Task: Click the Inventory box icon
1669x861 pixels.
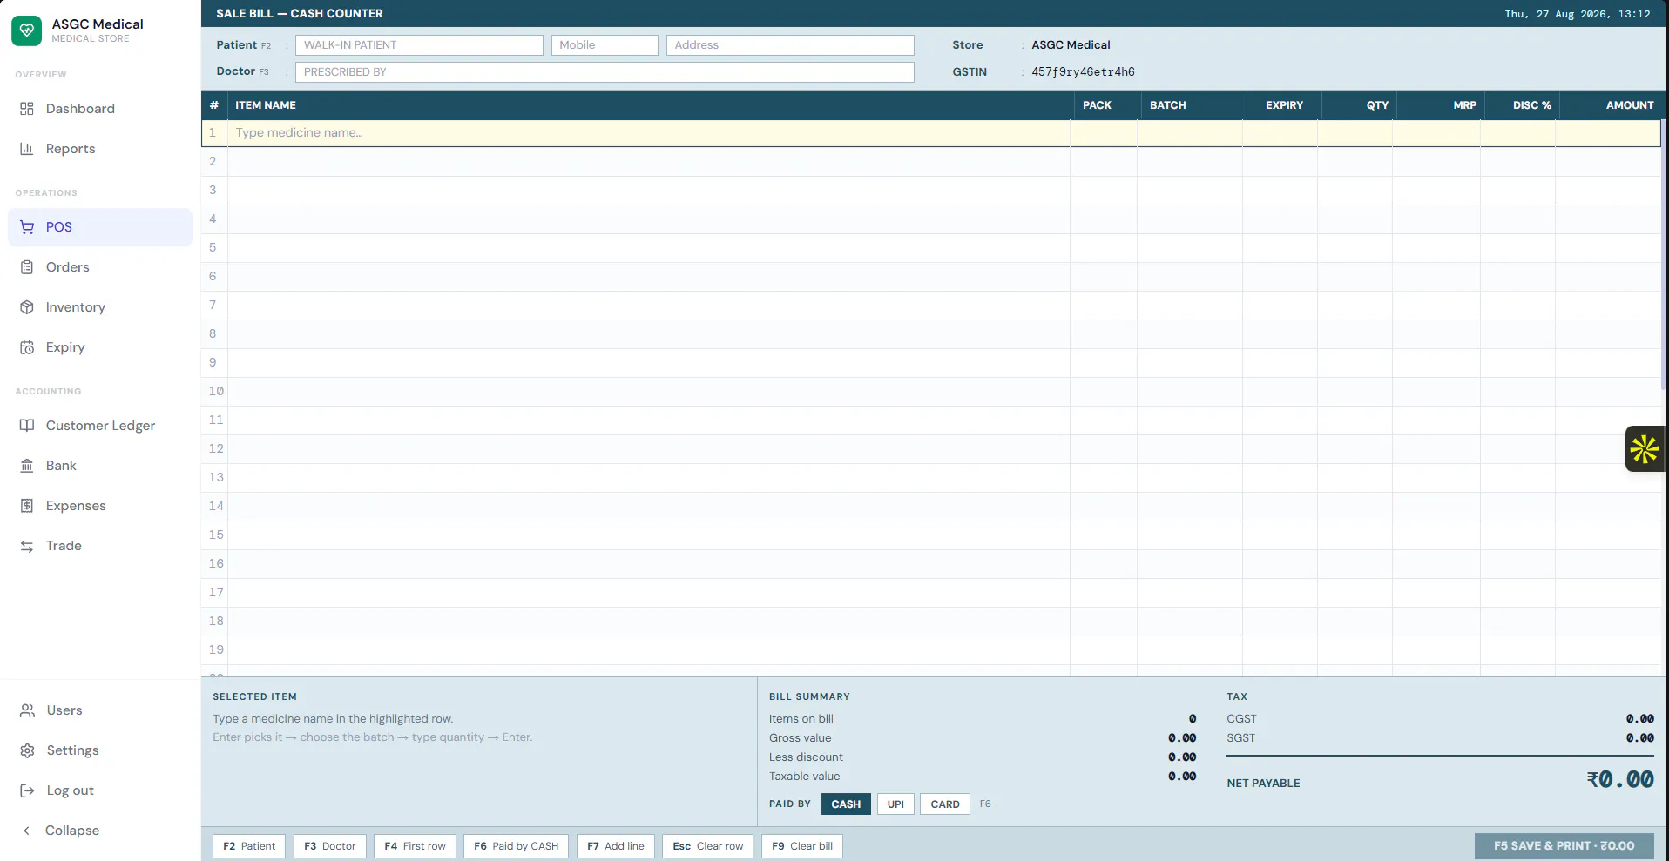Action: pos(27,307)
